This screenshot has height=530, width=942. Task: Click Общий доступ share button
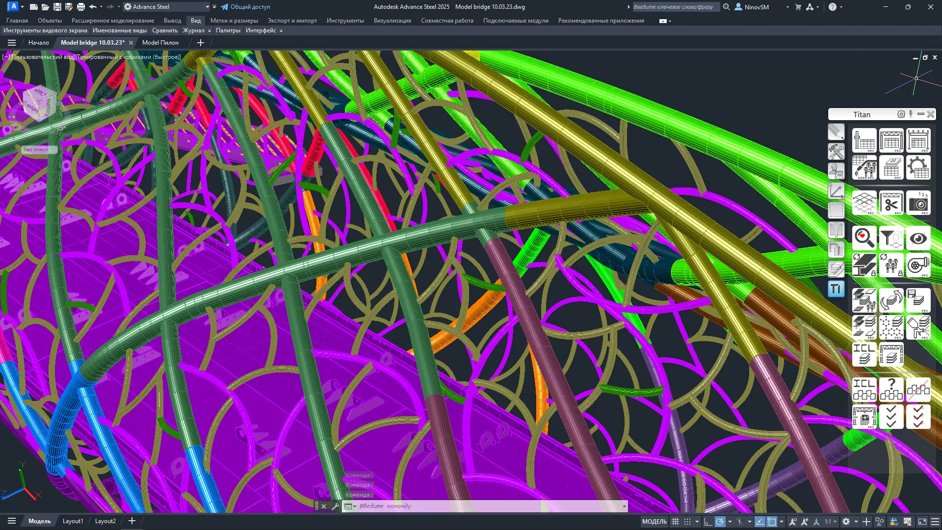coord(245,7)
